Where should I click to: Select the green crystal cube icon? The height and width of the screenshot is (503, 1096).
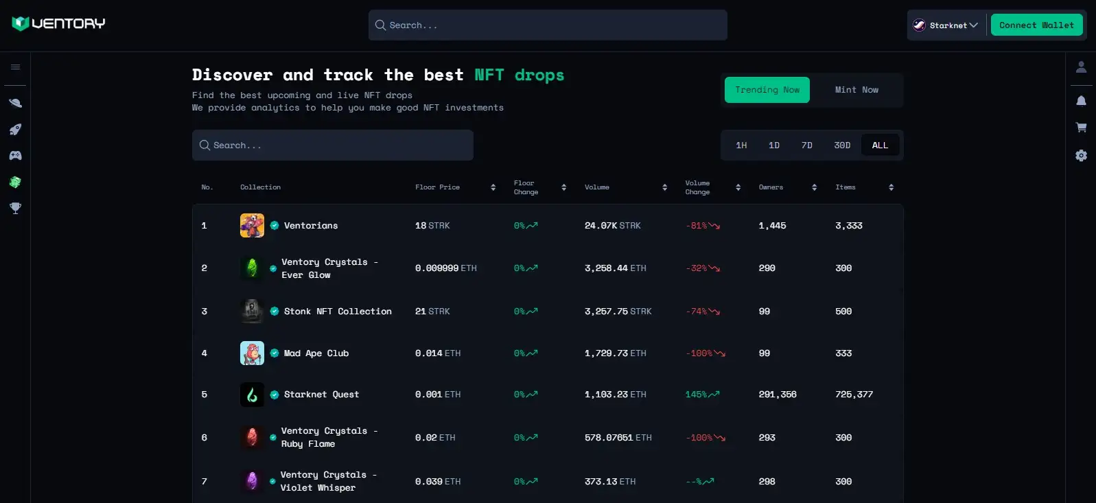tap(15, 182)
